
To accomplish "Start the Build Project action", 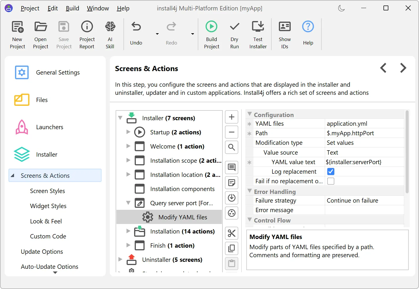I will (x=212, y=35).
